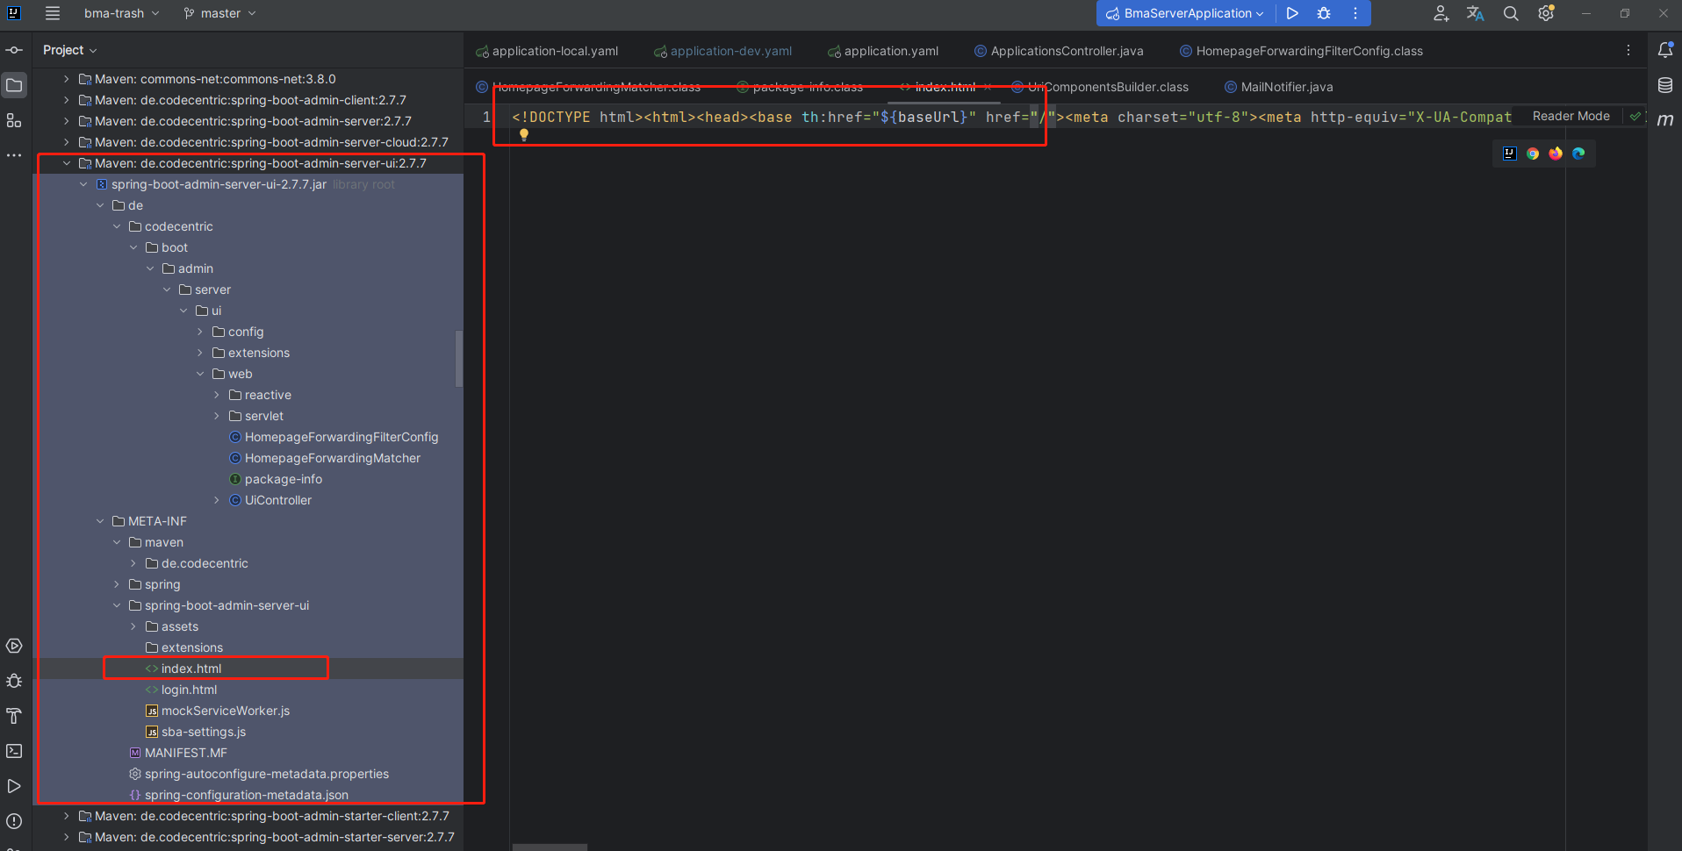
Task: Click the Project tree vertical scrollbar
Action: coord(458,358)
